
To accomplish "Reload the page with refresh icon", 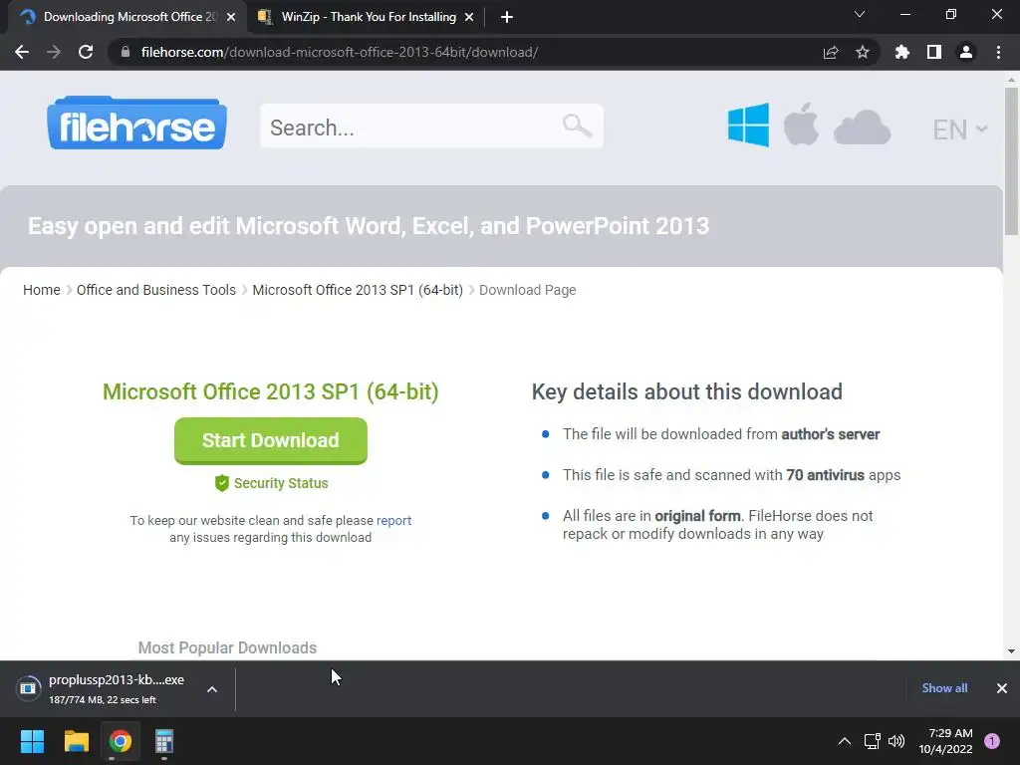I will (86, 52).
